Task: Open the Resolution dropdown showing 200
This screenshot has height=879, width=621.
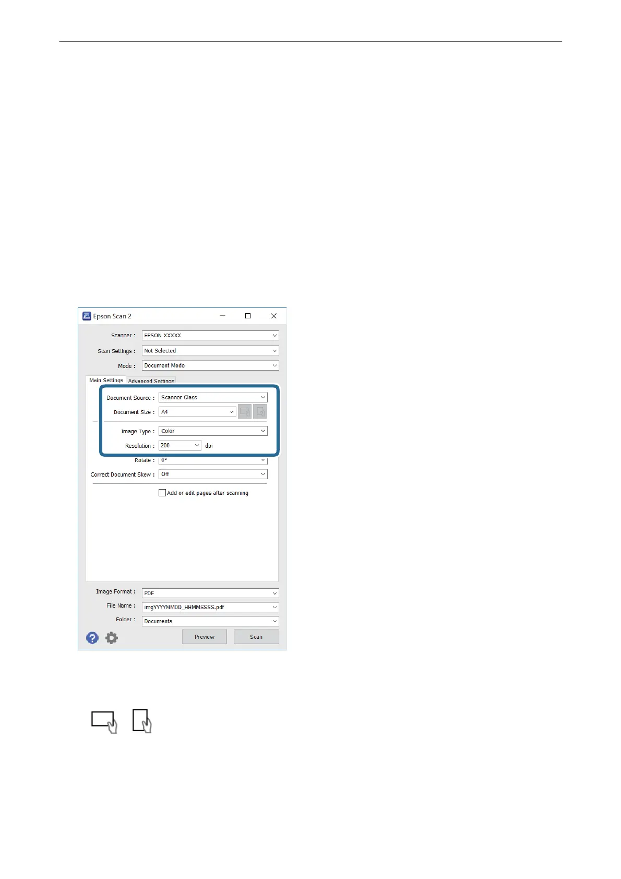Action: tap(180, 445)
